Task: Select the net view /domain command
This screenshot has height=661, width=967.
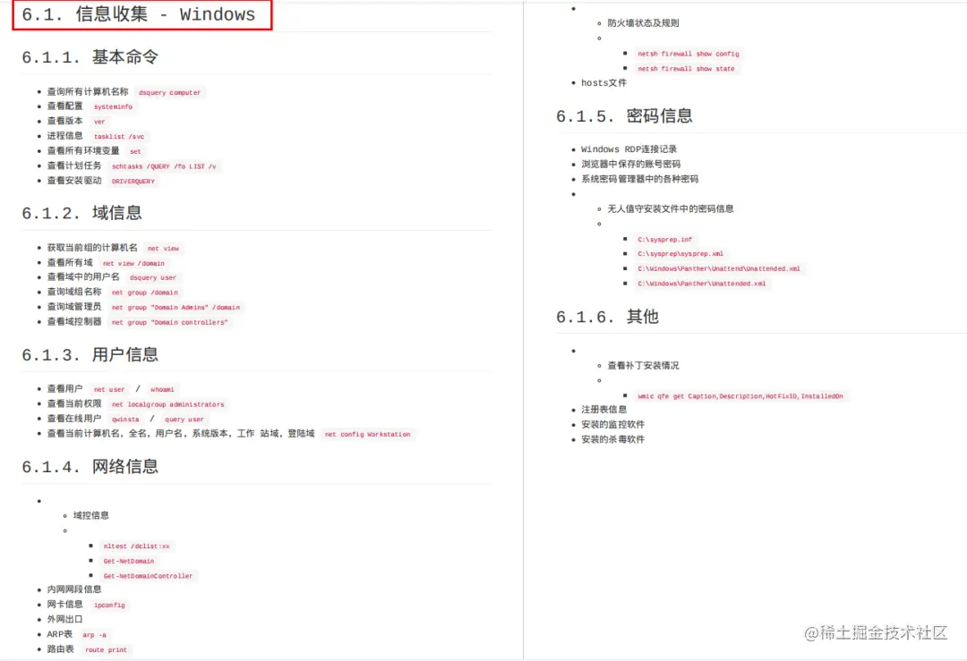Action: coord(133,263)
